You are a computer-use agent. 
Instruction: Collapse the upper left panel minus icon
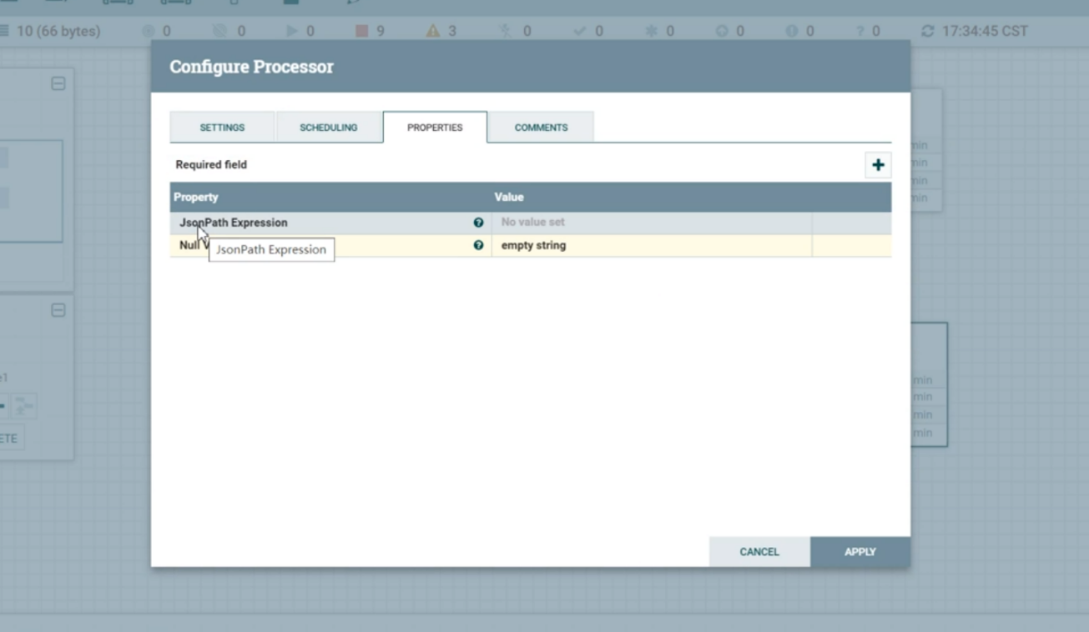58,83
